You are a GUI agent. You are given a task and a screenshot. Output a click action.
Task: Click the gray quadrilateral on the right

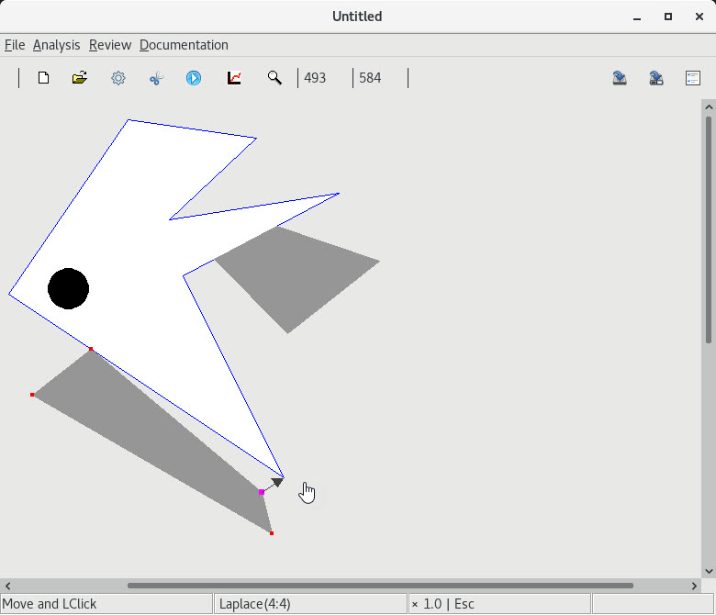[294, 275]
